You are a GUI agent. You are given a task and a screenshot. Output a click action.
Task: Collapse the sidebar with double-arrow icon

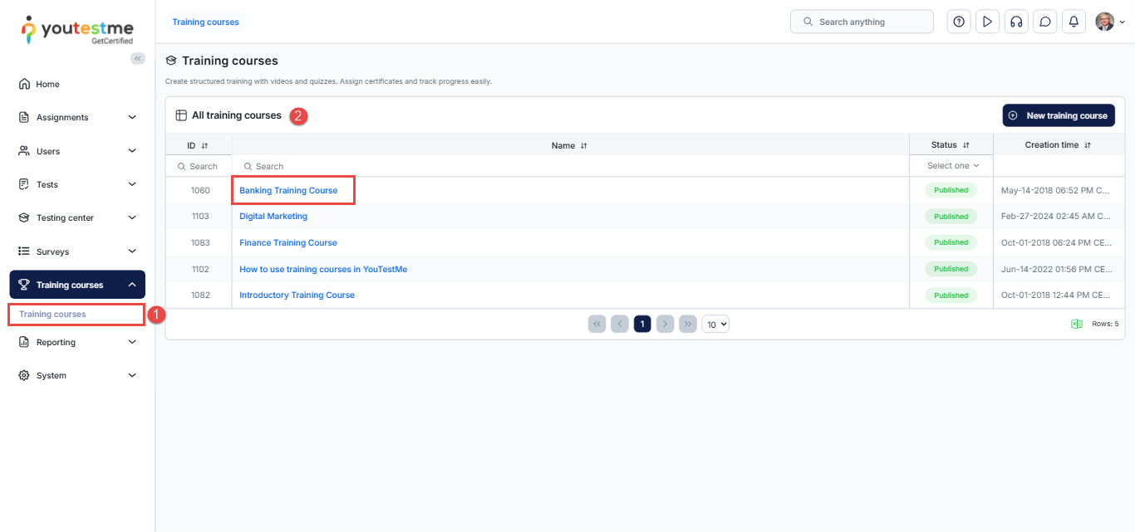pyautogui.click(x=138, y=58)
